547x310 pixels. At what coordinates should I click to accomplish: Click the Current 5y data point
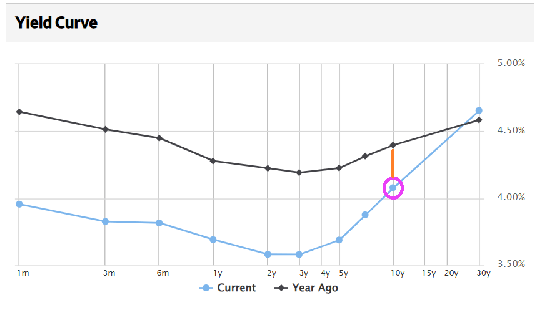[339, 240]
